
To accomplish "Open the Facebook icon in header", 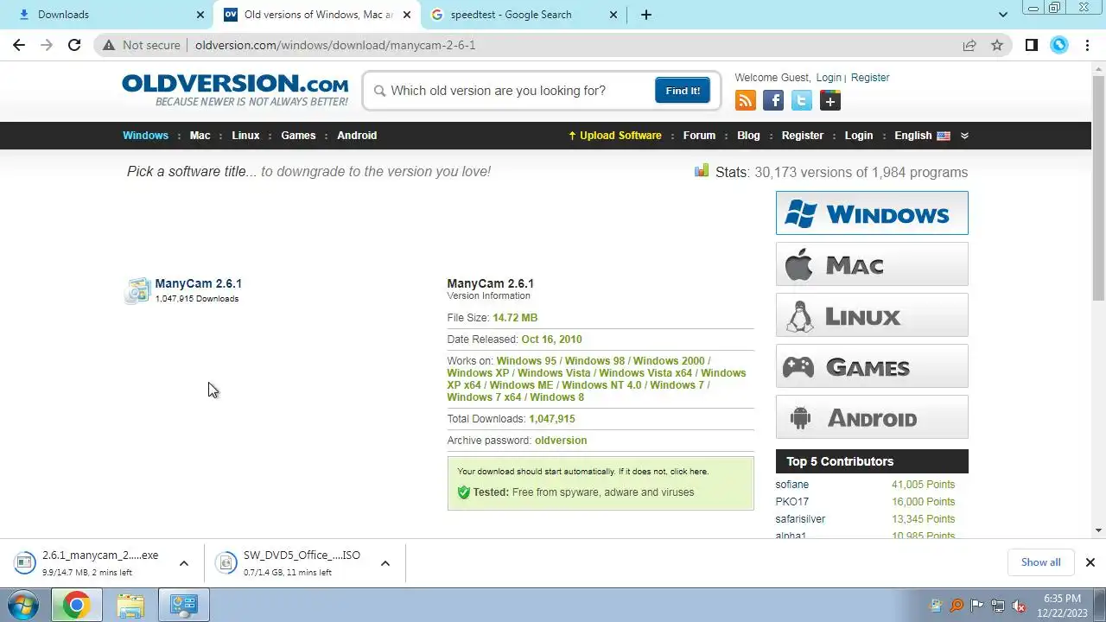I will click(x=773, y=101).
